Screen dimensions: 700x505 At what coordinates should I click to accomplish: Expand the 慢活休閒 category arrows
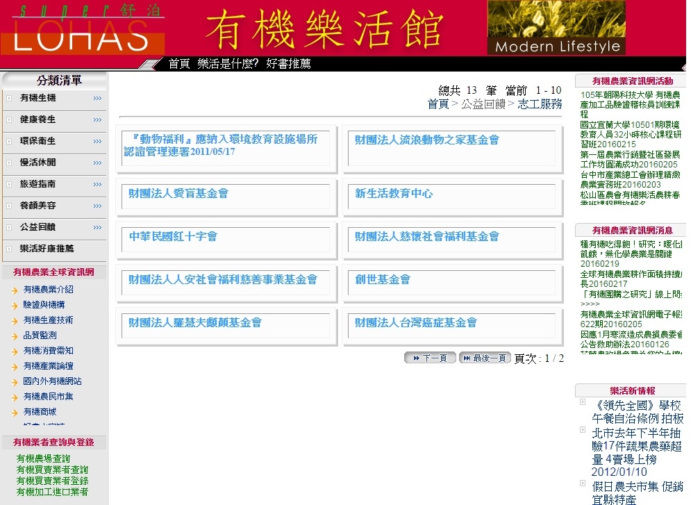coord(97,163)
